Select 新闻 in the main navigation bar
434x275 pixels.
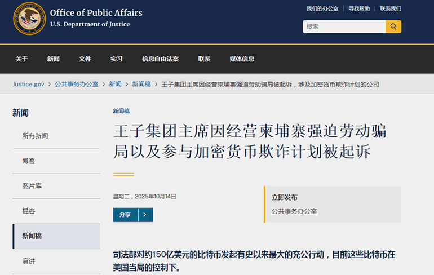point(54,59)
